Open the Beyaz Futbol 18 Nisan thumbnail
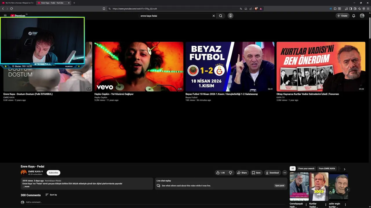 pyautogui.click(x=230, y=67)
